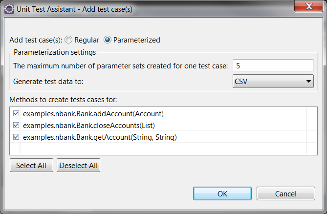Close the Add test case(s) dialog
Viewport: 327px width, 214px height.
tap(308, 7)
